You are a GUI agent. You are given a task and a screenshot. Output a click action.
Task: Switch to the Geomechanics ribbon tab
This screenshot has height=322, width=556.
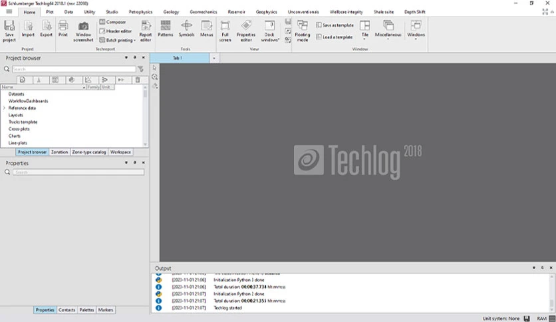tap(204, 12)
